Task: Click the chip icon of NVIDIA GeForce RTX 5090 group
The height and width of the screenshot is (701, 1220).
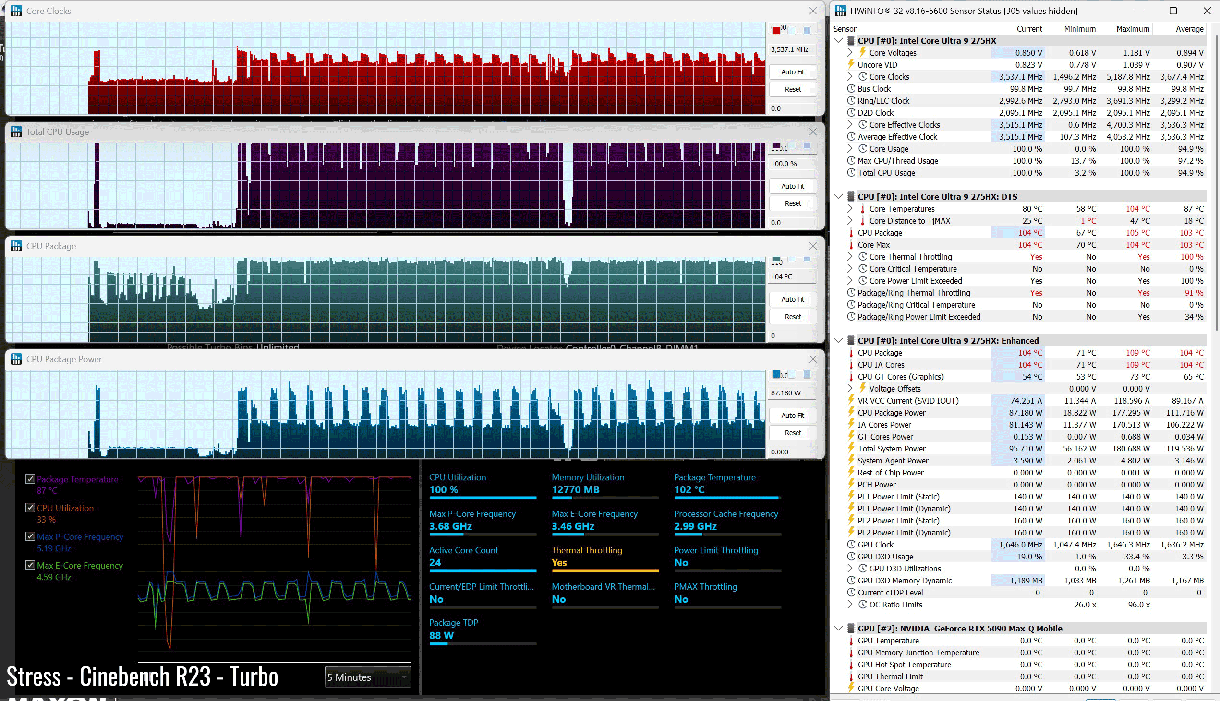Action: 851,628
